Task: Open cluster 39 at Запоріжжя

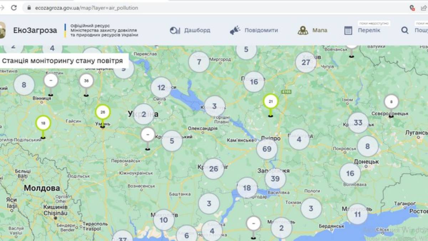Action: (x=275, y=179)
